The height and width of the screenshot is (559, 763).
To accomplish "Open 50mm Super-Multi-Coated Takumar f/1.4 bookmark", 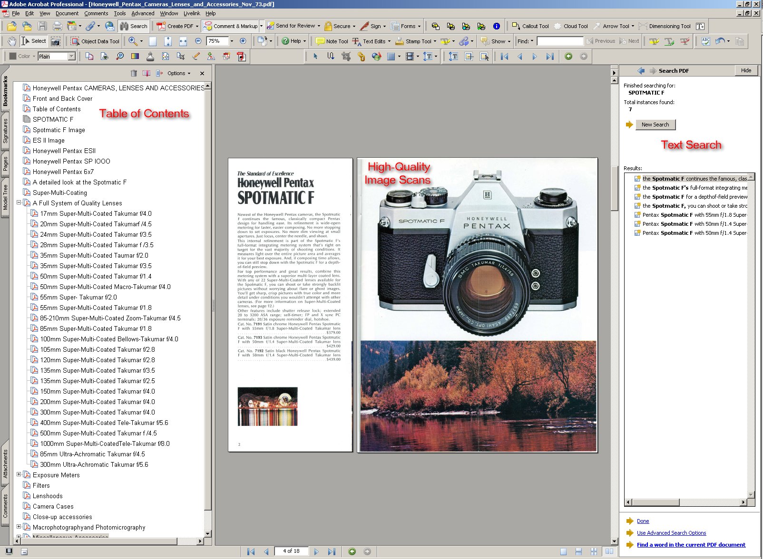I will (96, 276).
